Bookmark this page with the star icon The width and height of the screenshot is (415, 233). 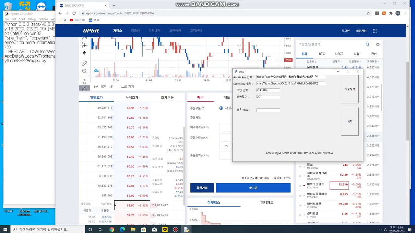click(368, 13)
